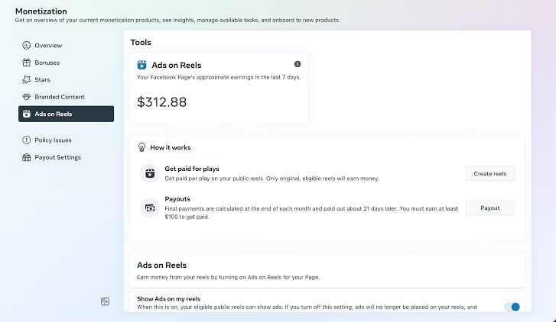The image size is (556, 322).
Task: Click the Payout Settings wallet icon
Action: pos(27,157)
